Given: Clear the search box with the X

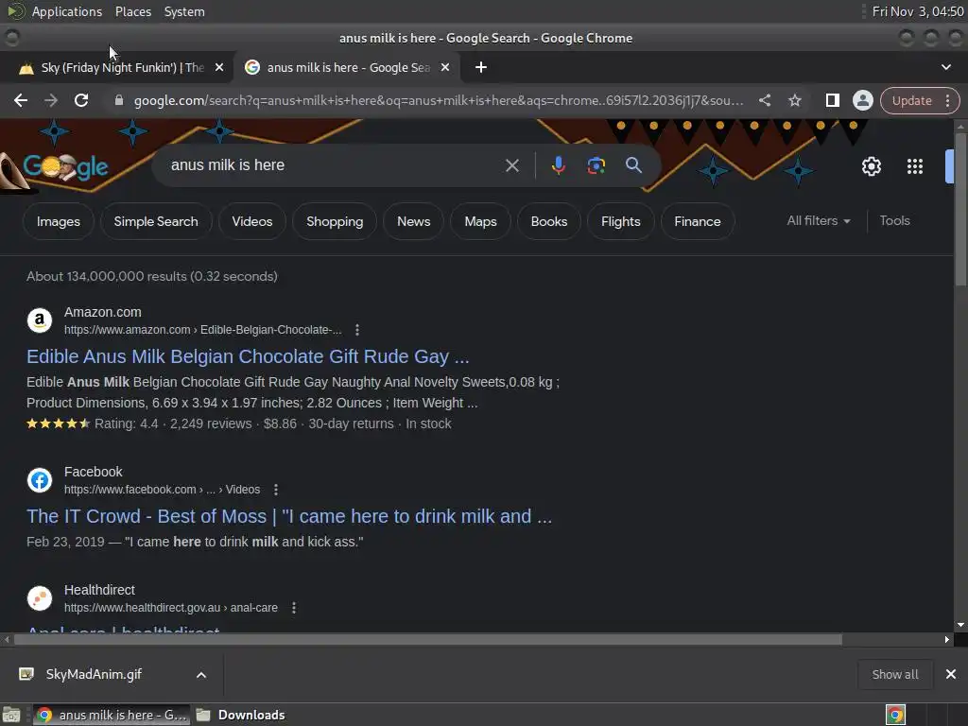Looking at the screenshot, I should [x=511, y=165].
